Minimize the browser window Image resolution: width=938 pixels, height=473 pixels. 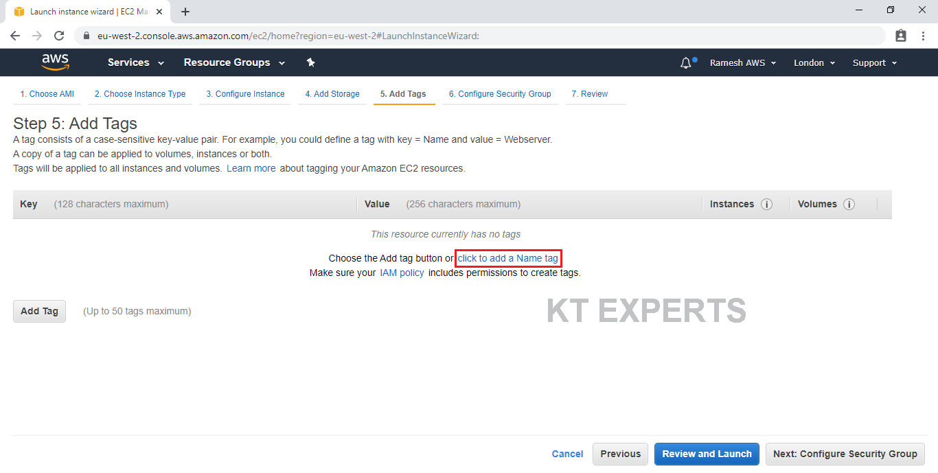(859, 10)
